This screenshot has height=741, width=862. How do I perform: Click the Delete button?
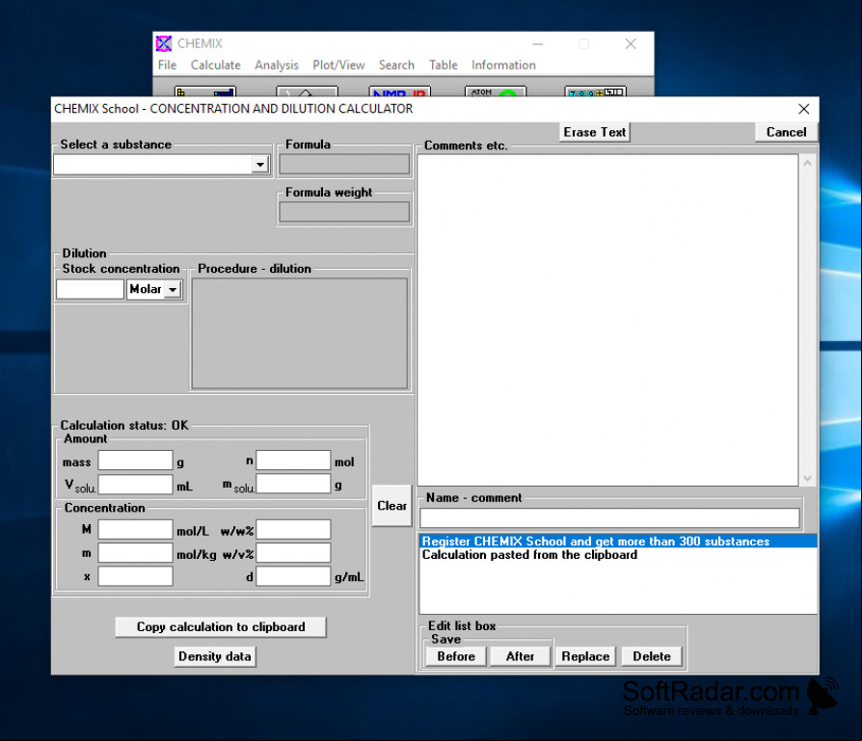coord(652,656)
